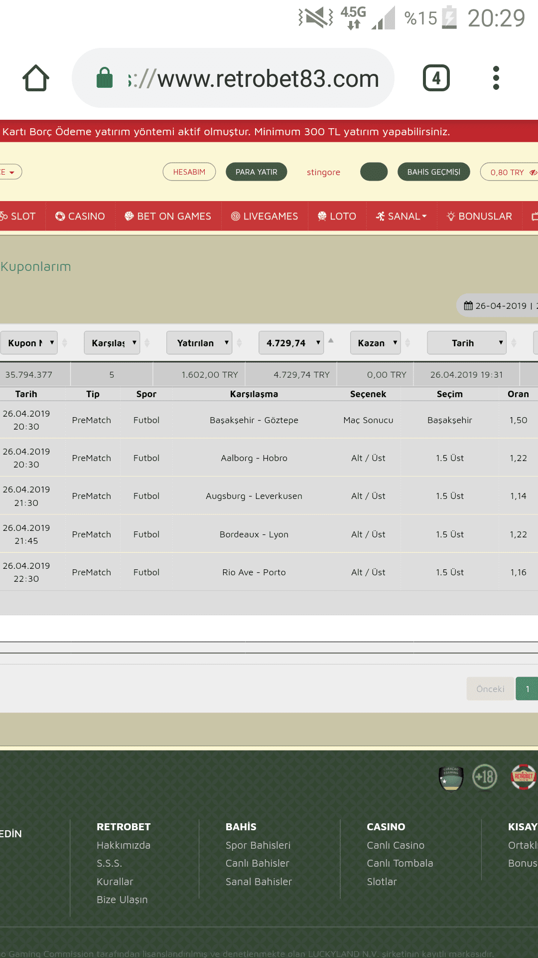Open the browser tab switcher showing 4
The image size is (538, 958).
pyautogui.click(x=436, y=78)
